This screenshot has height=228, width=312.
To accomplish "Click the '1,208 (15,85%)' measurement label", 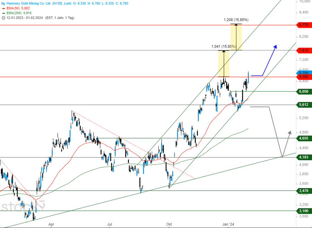I will pyautogui.click(x=236, y=20).
